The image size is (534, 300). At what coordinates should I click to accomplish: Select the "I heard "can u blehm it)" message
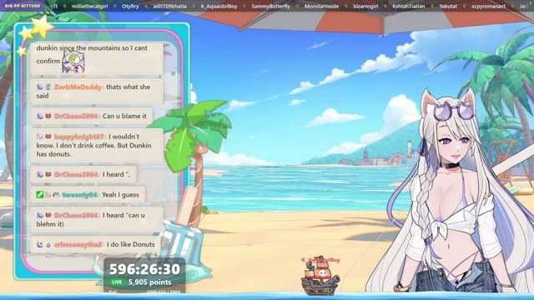tap(97, 219)
